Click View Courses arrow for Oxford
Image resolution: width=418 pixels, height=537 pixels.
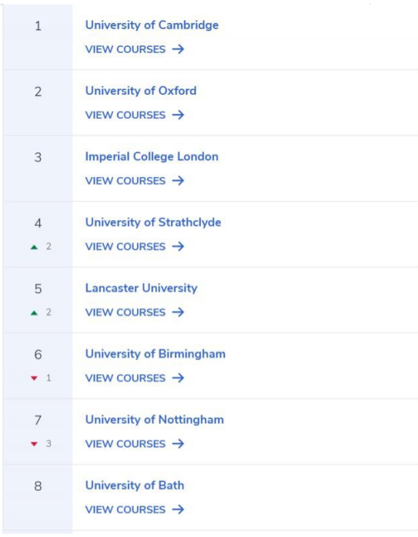178,115
